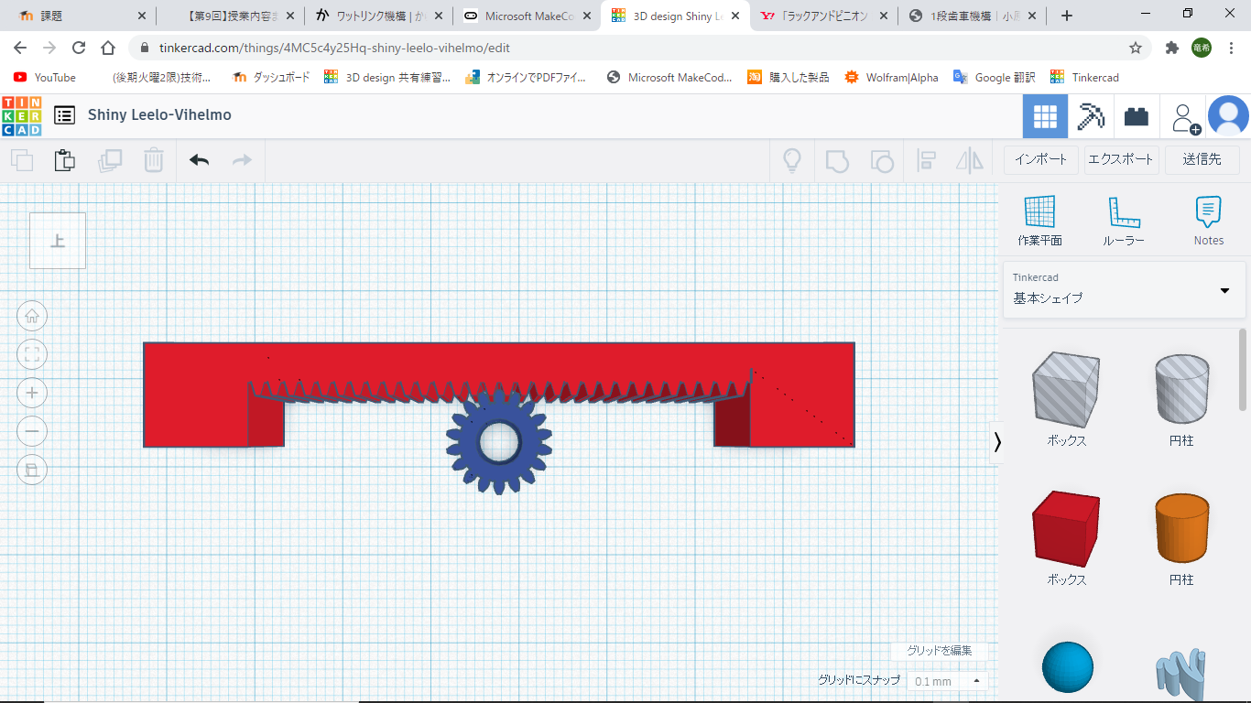Open the Bricks mode icon

(x=1137, y=116)
